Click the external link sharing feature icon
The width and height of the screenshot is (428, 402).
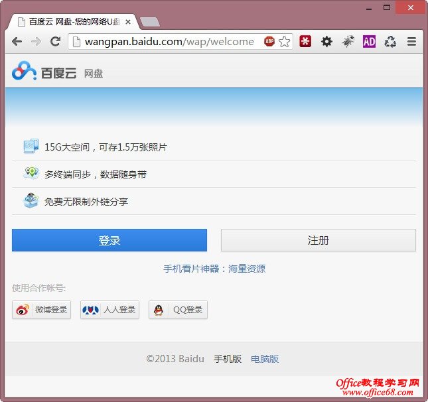tap(31, 200)
